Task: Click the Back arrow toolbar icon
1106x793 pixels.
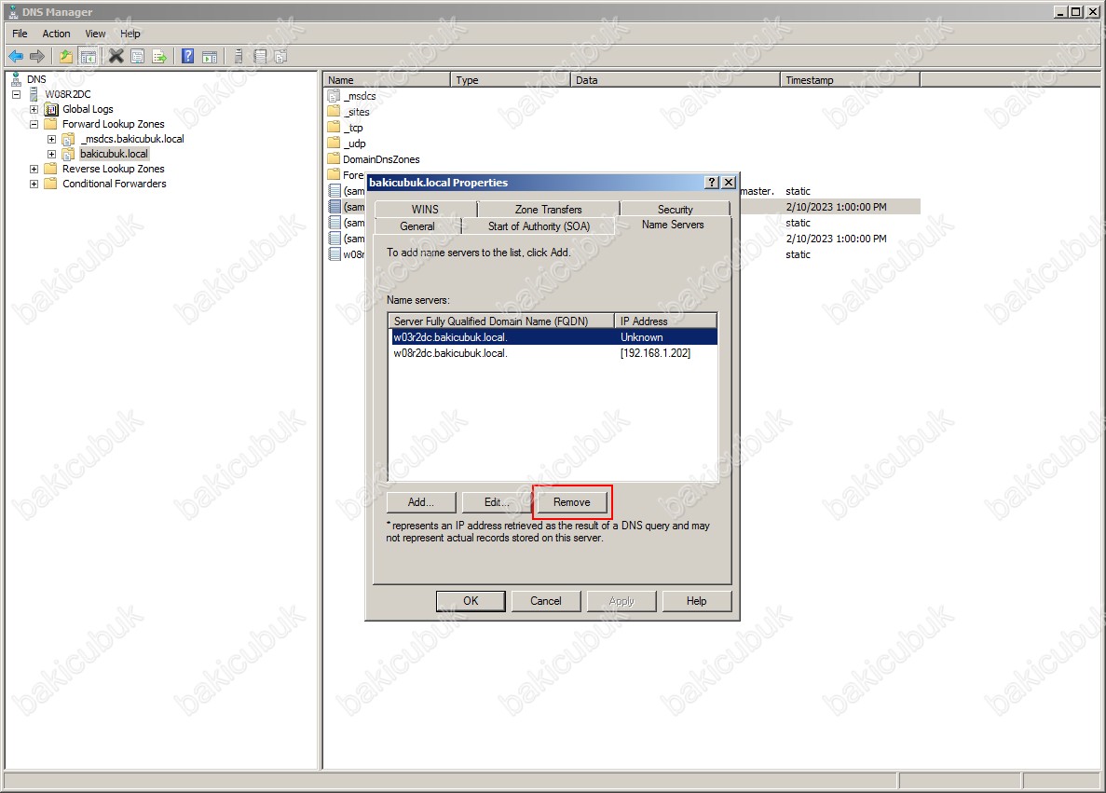Action: (16, 57)
